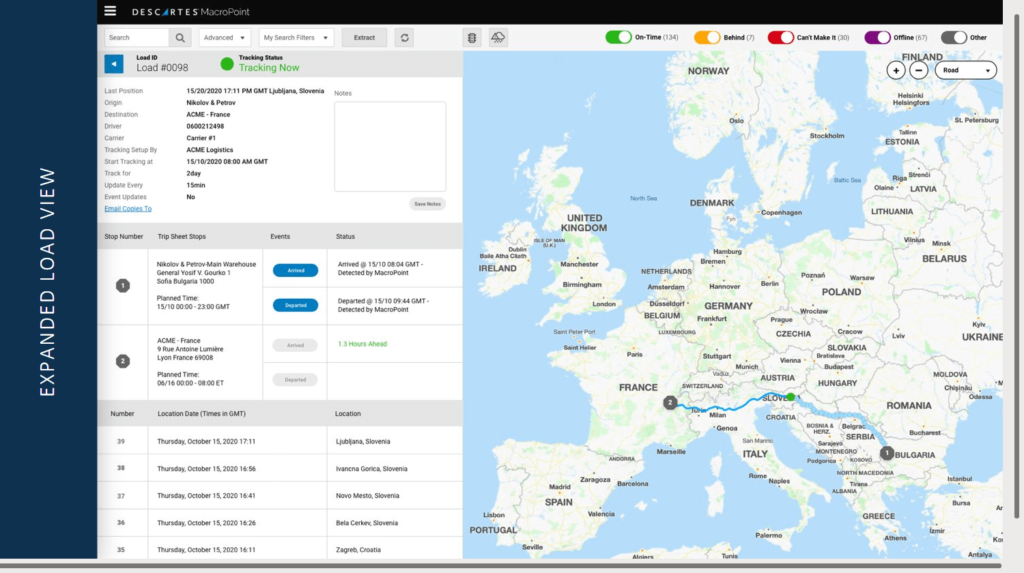Open the Advanced dropdown

click(225, 38)
